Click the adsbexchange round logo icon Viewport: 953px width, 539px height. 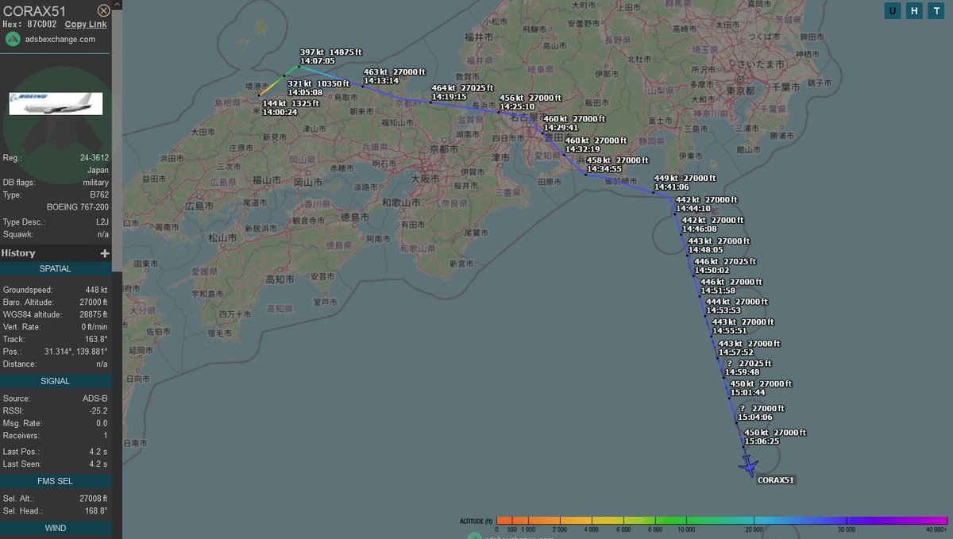[12, 40]
